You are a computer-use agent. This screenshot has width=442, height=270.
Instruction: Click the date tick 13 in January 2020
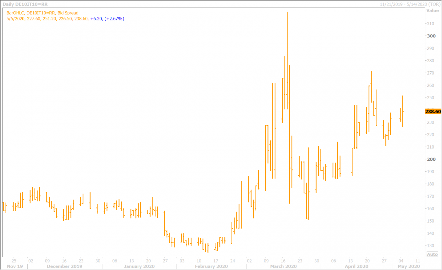(131, 261)
